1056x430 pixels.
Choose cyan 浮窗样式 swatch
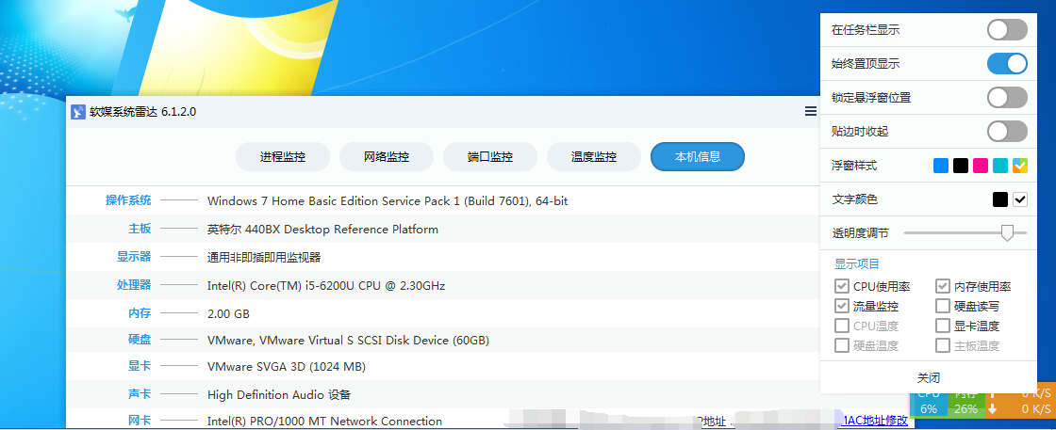pos(1000,166)
